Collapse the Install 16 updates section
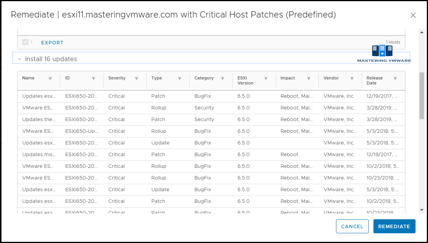The height and width of the screenshot is (243, 428). point(19,58)
